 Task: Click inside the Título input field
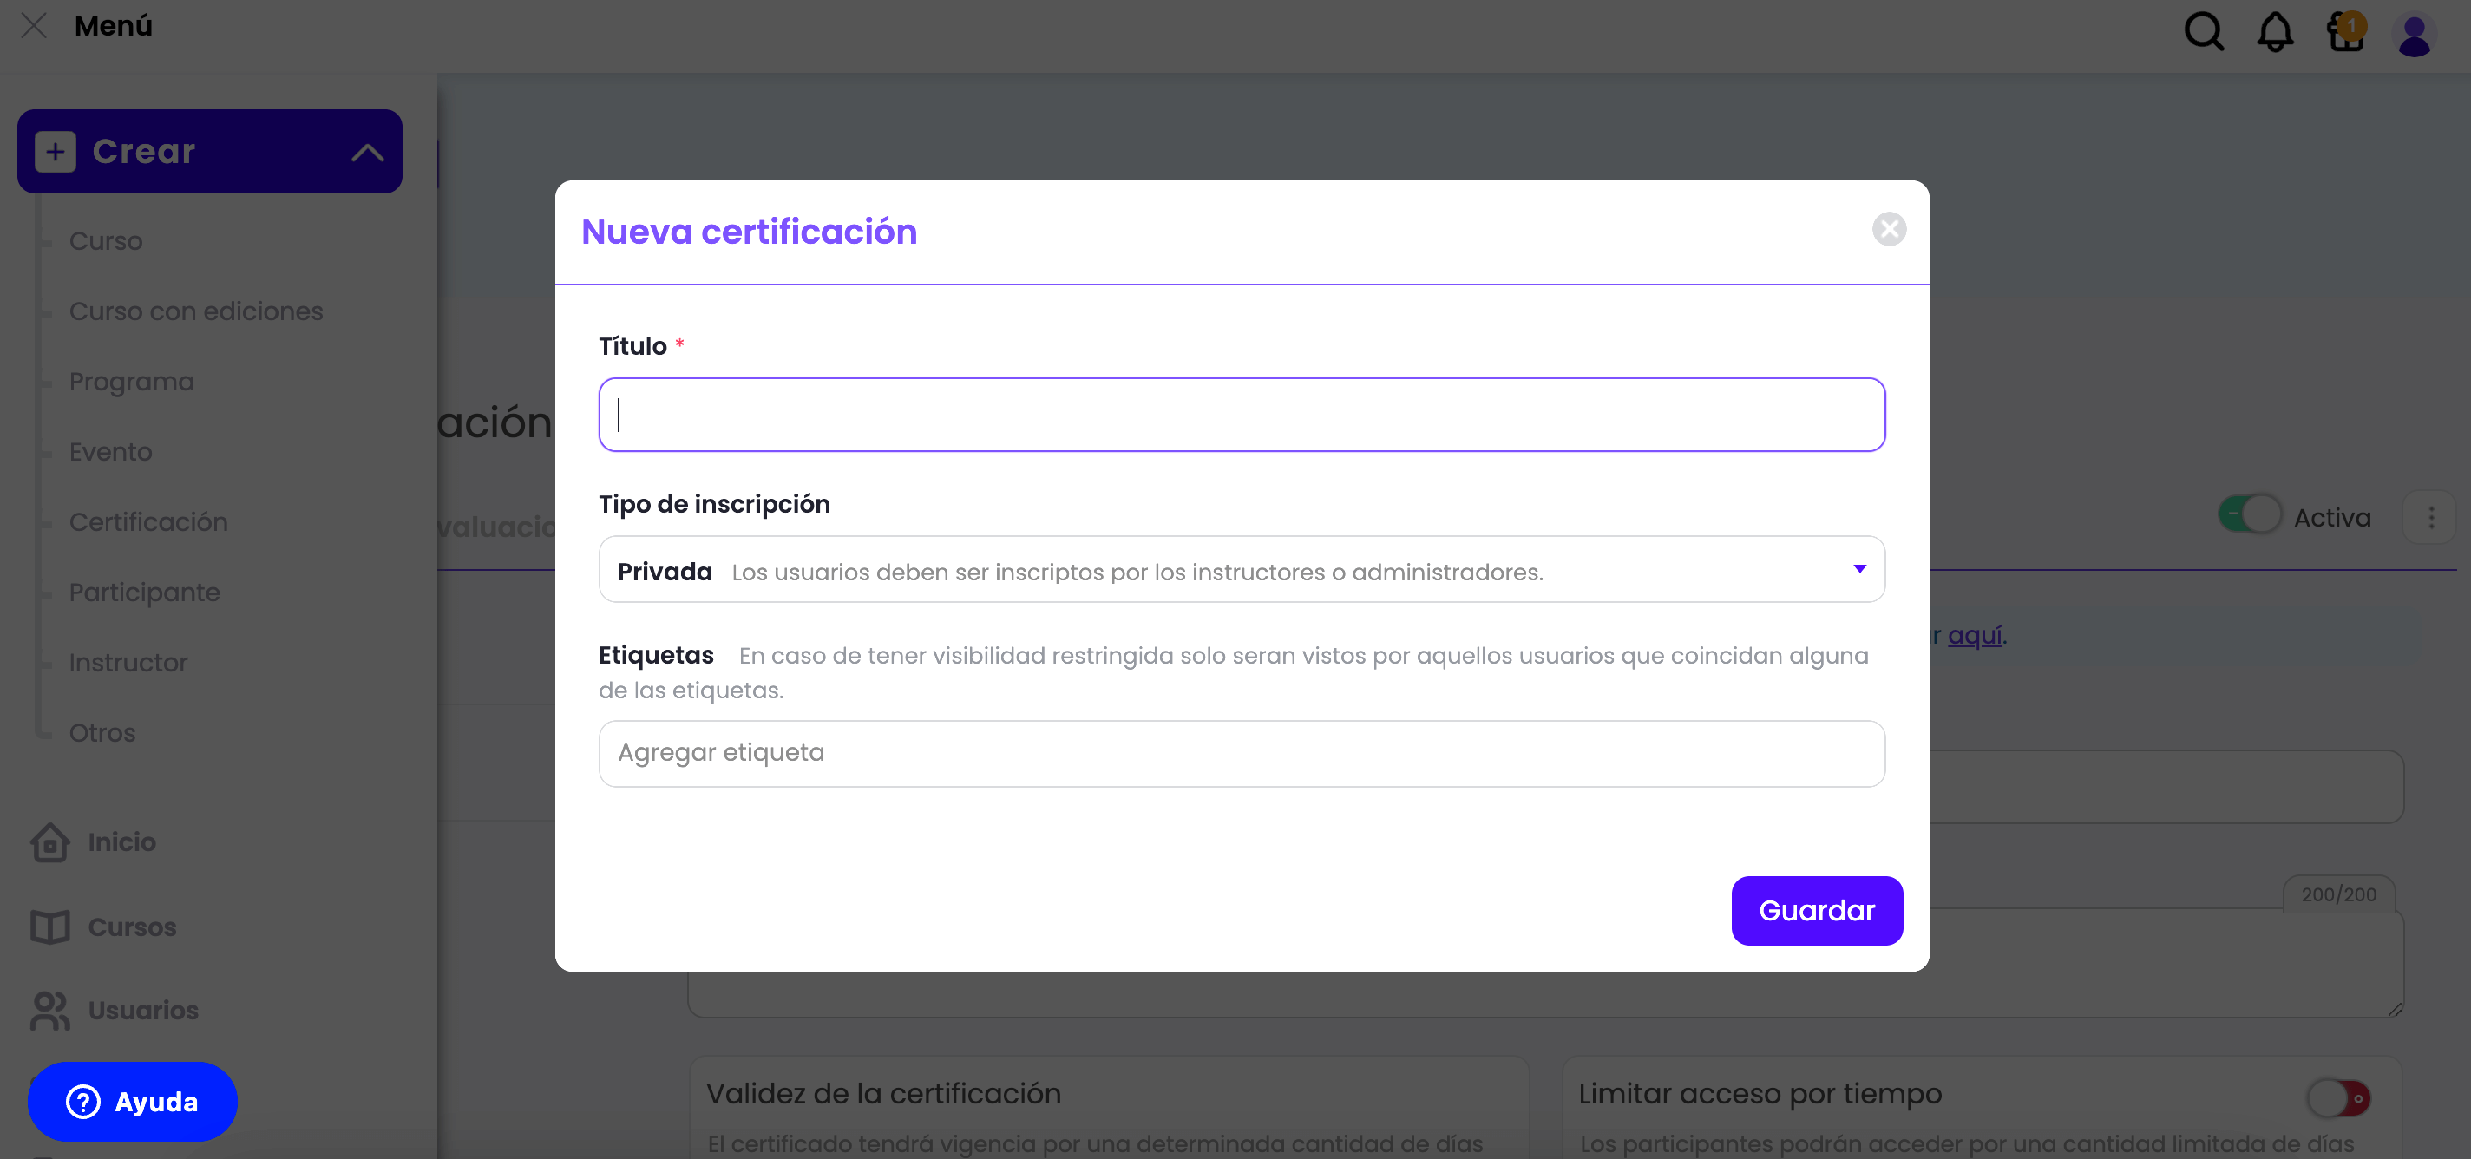point(1241,415)
